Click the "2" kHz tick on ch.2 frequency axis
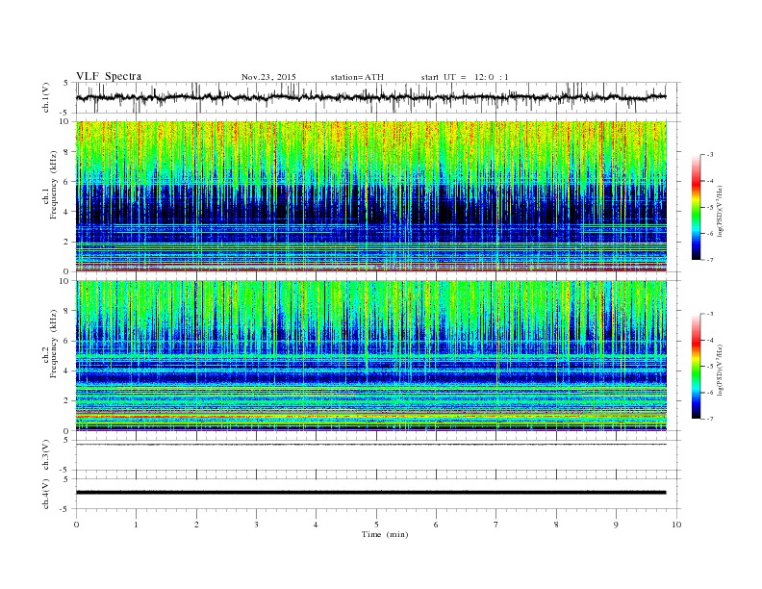Screen dimensions: 762x589 point(67,401)
